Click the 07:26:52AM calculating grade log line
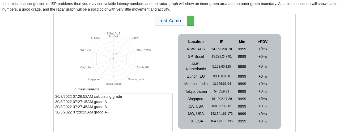Image resolution: width=344 pixels, height=132 pixels. point(88,96)
